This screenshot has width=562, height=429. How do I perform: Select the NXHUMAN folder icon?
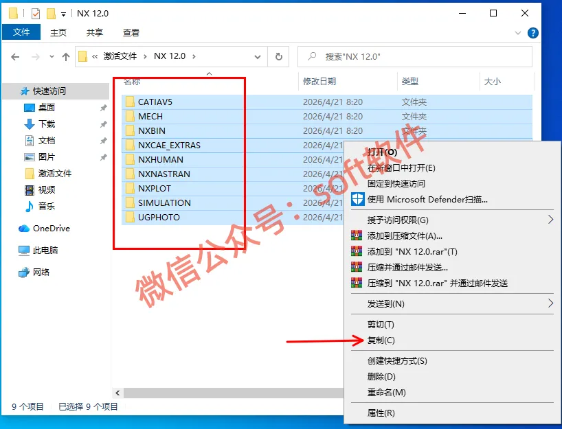(x=130, y=159)
